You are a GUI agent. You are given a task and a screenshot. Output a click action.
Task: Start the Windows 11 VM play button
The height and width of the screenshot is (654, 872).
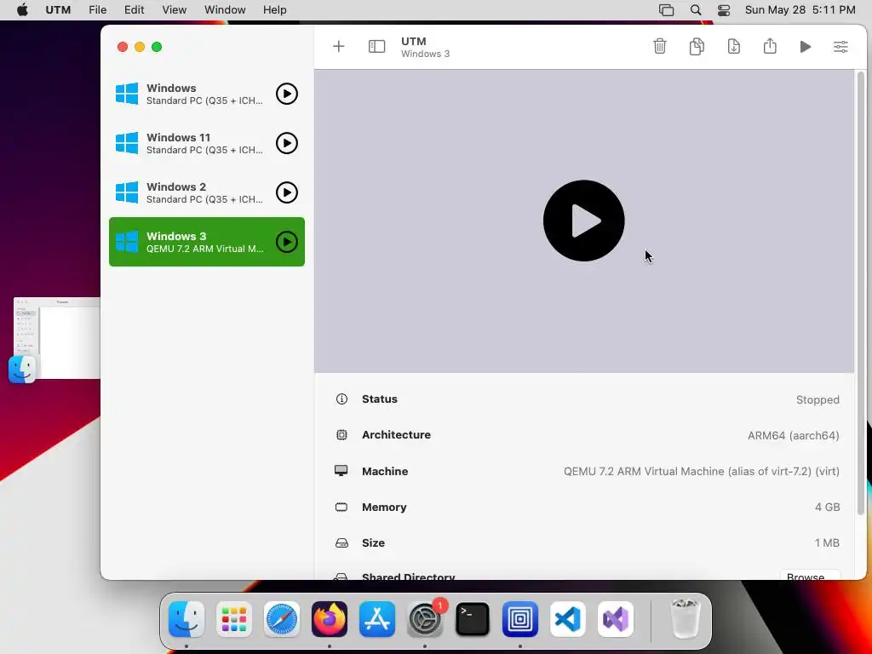tap(286, 143)
